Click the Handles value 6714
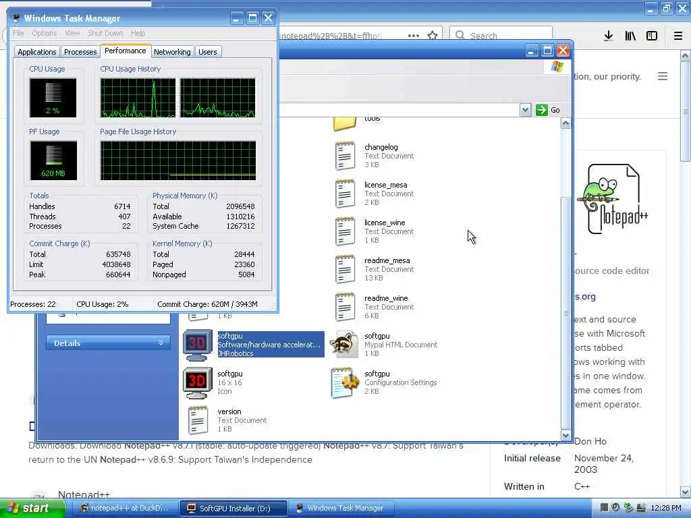The height and width of the screenshot is (518, 691). 122,206
